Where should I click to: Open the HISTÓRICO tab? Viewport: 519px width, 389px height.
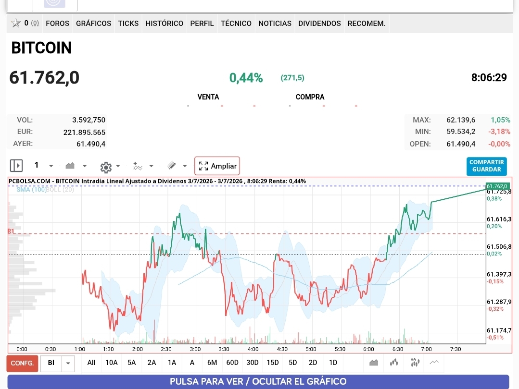click(164, 24)
